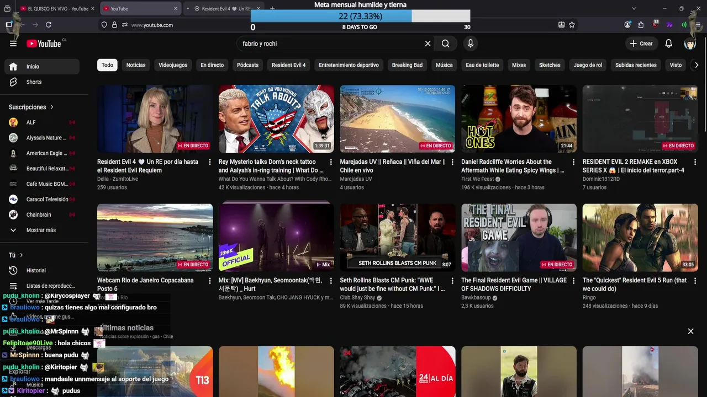Open options menu for Webcam Rio de Janeiro video

[209, 281]
